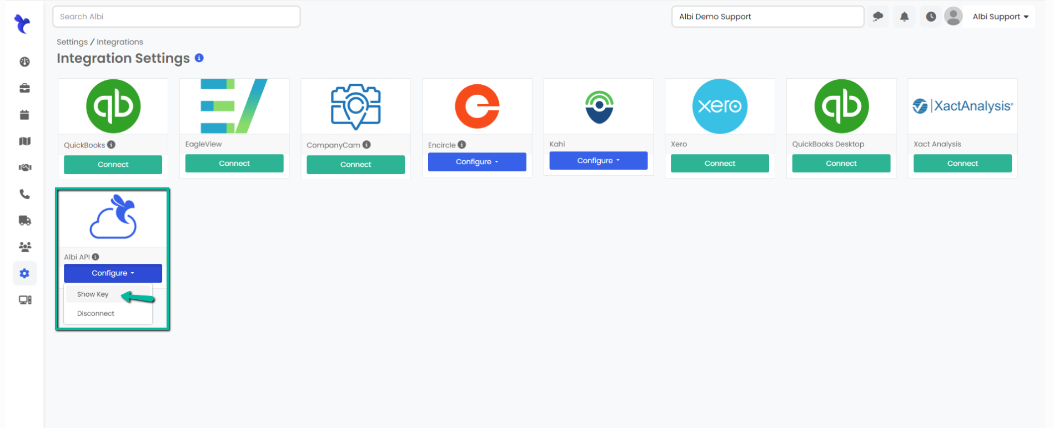Click the Albi bird logo in sidebar

coord(22,24)
